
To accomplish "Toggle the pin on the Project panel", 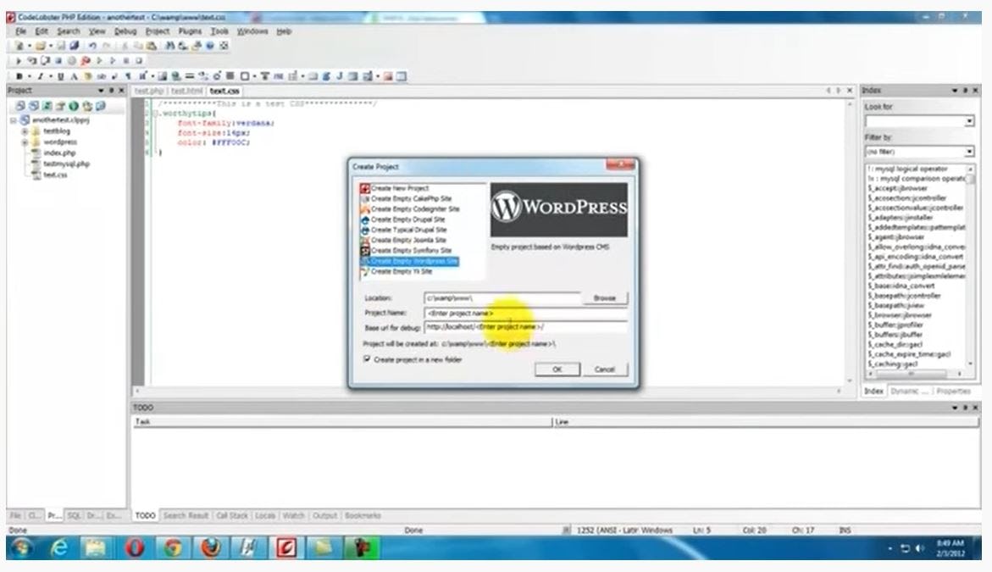I will click(x=112, y=91).
